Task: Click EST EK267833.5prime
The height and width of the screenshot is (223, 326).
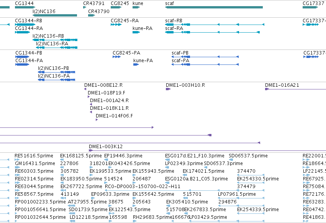Action: coord(186,214)
